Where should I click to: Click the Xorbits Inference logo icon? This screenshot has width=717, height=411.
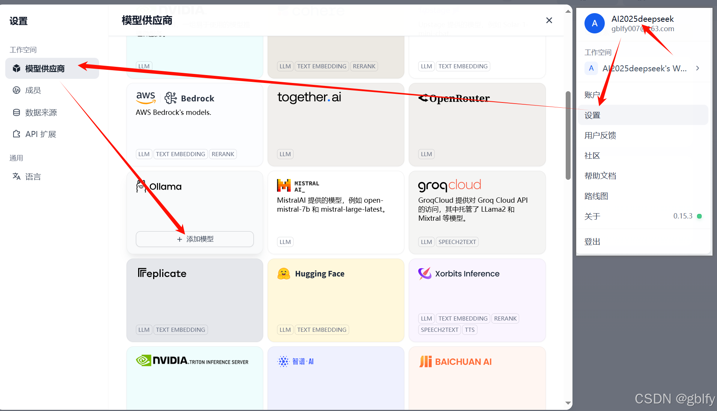(x=425, y=274)
